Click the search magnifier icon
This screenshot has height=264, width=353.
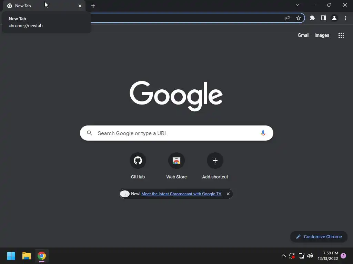(x=89, y=133)
